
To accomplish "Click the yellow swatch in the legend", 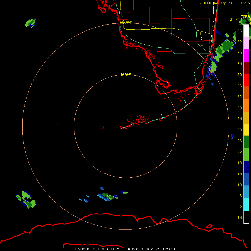I will pyautogui.click(x=246, y=130).
